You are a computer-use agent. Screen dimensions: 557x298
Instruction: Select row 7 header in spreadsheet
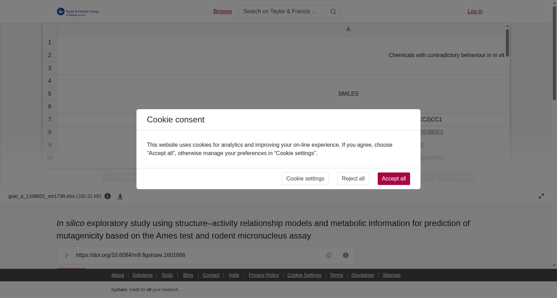50,120
